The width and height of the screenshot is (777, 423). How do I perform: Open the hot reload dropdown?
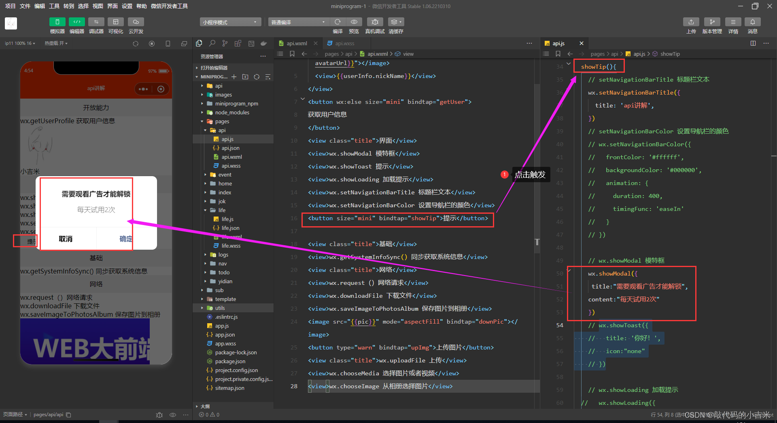56,43
